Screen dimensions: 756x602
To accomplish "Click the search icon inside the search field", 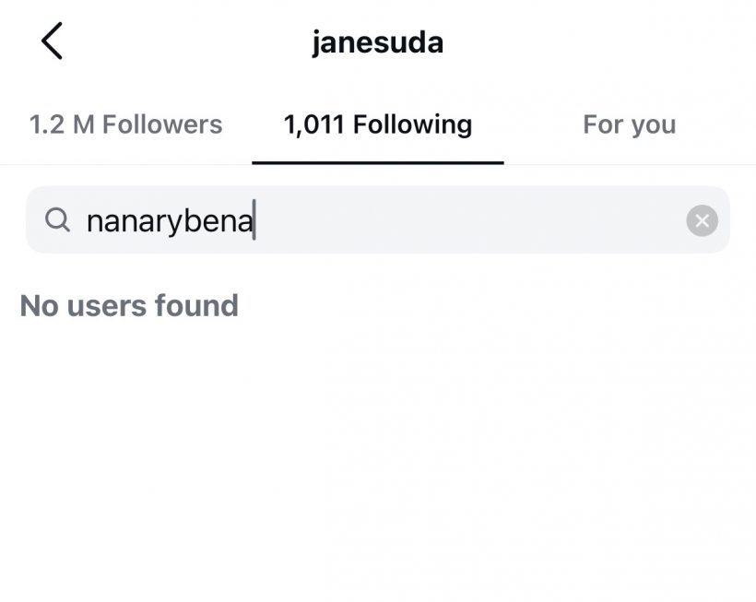I will pyautogui.click(x=58, y=219).
